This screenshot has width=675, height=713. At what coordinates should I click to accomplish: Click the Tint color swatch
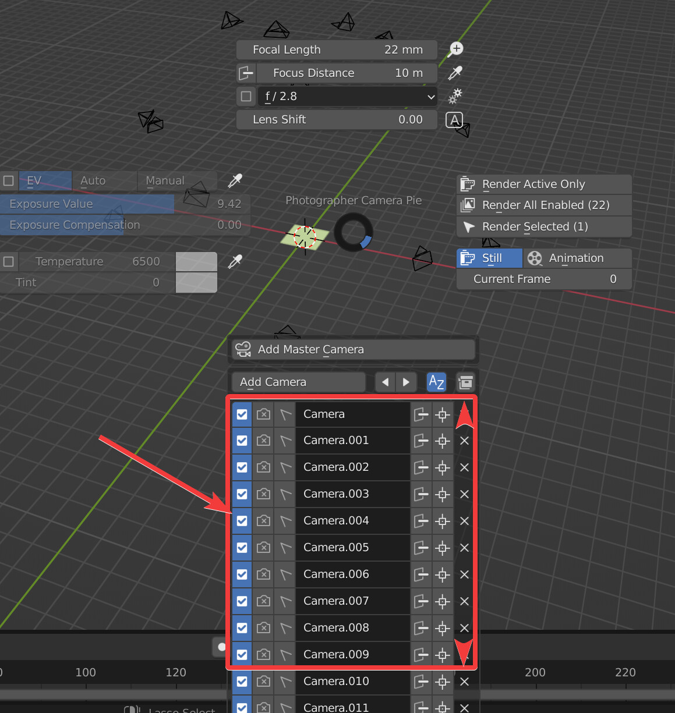(196, 282)
